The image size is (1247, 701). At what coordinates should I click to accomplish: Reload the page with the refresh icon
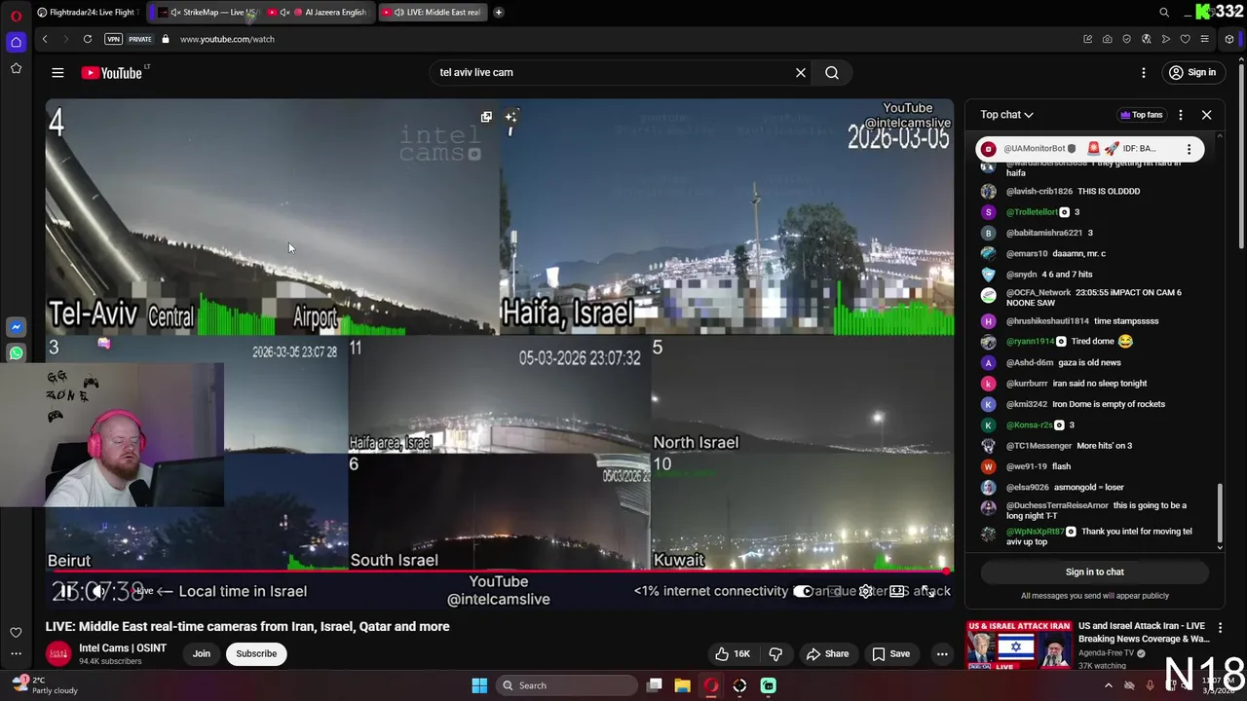click(88, 39)
